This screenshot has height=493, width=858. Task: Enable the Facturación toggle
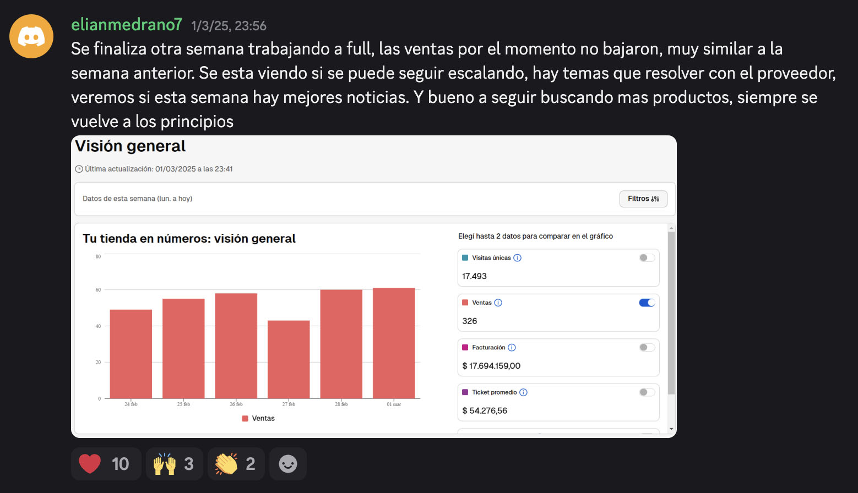(x=647, y=348)
